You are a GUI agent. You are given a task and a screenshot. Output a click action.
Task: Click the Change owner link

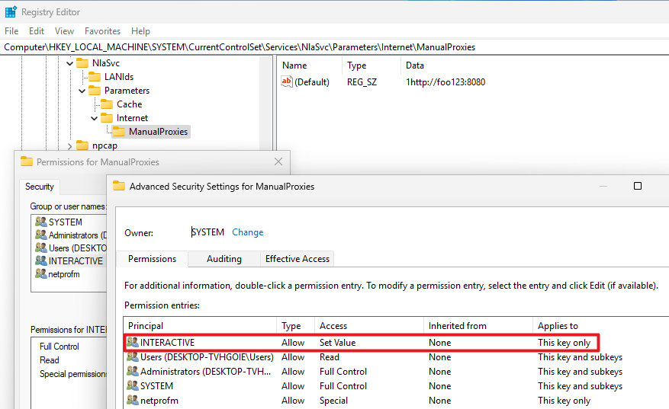pyautogui.click(x=247, y=232)
